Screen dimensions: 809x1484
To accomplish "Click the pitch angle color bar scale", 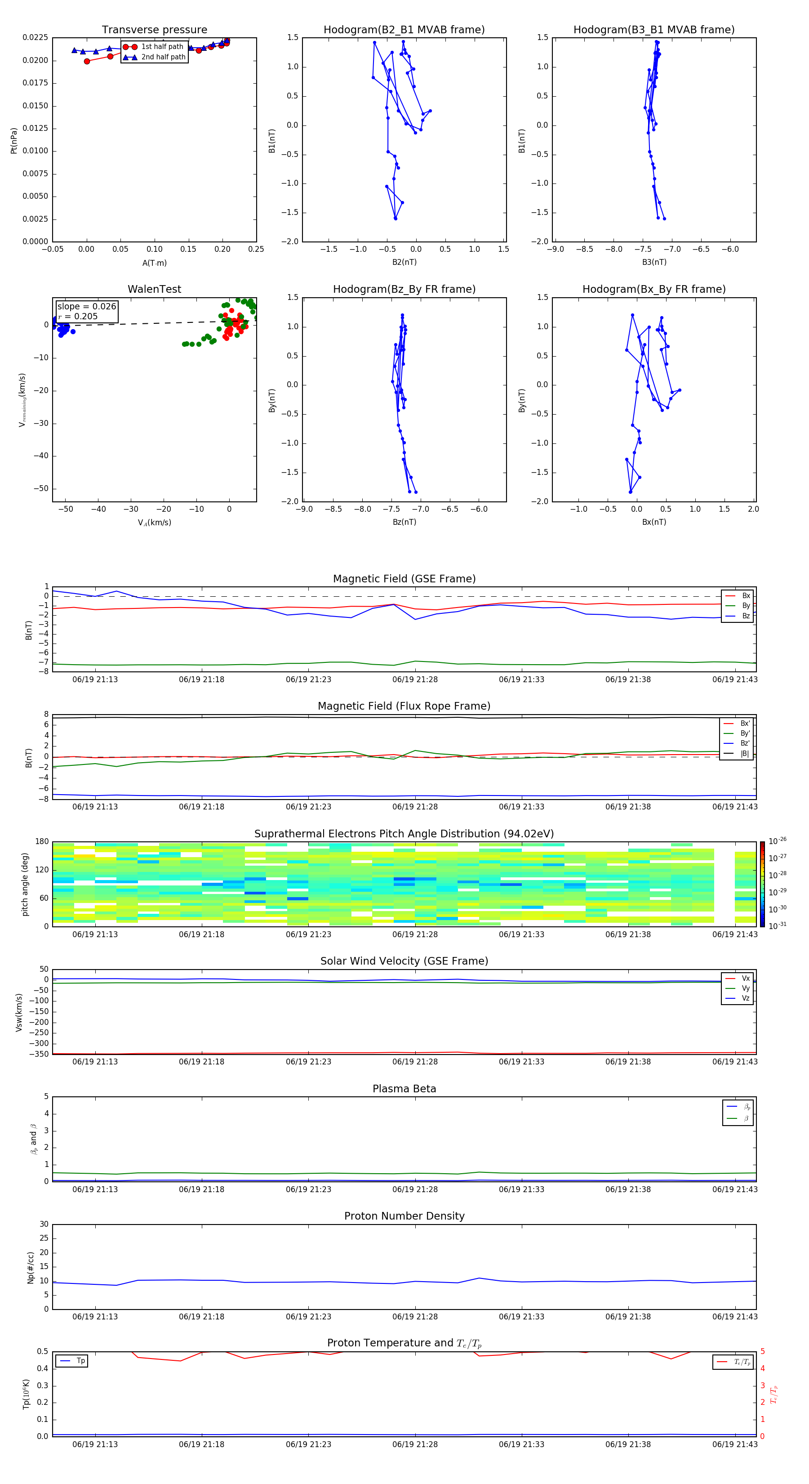I will click(762, 884).
